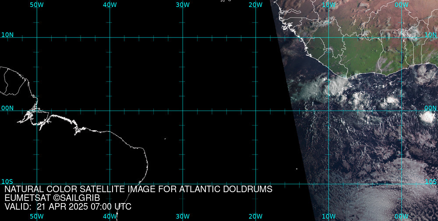Click the 00N label on left edge
Image resolution: width=438 pixels, height=221 pixels.
click(x=7, y=108)
